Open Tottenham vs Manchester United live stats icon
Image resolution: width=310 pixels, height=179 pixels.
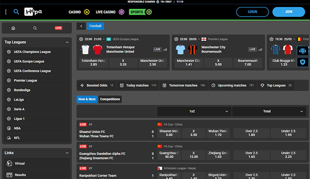[x=165, y=49]
